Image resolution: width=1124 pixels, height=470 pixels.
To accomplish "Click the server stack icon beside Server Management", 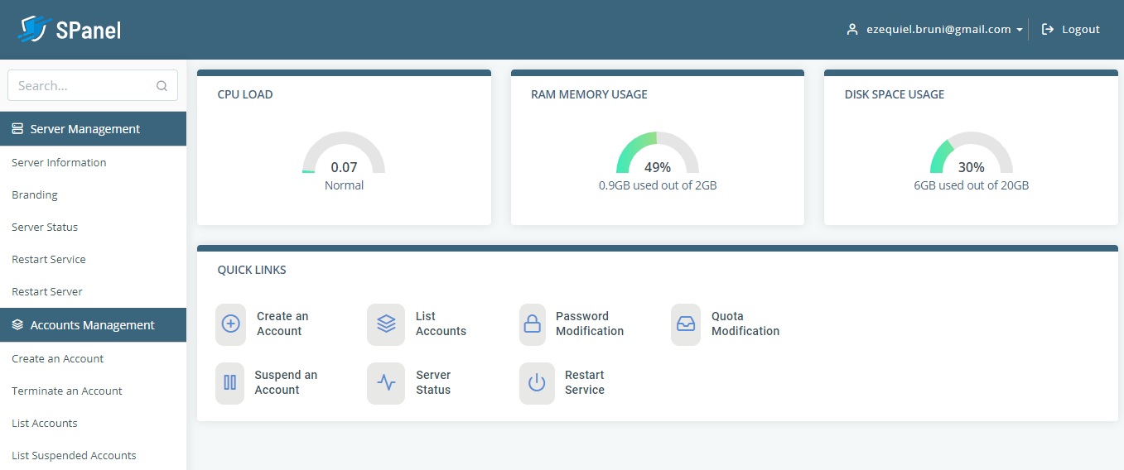I will click(17, 129).
